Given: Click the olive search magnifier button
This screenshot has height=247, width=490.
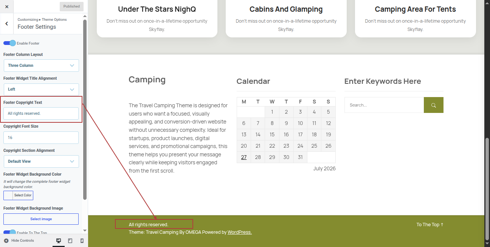Looking at the screenshot, I should [434, 105].
